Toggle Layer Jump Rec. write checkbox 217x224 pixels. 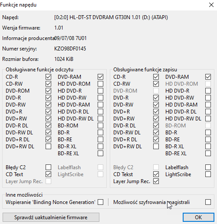click(156, 181)
